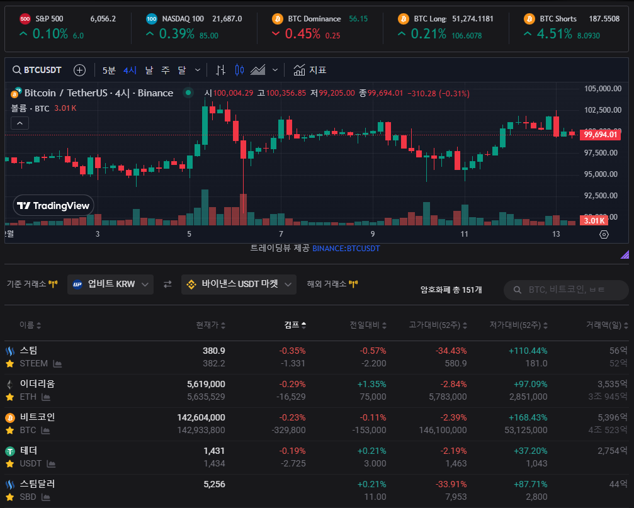Click 암호화폐 총 151개 text

point(451,290)
